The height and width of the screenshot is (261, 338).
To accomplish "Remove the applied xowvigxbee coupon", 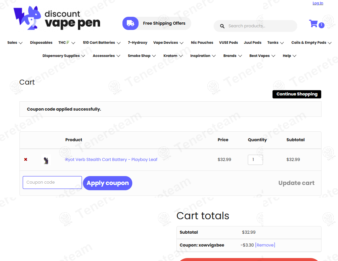I will 265,245.
